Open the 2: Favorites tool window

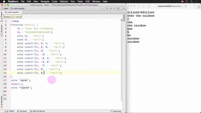point(2,102)
